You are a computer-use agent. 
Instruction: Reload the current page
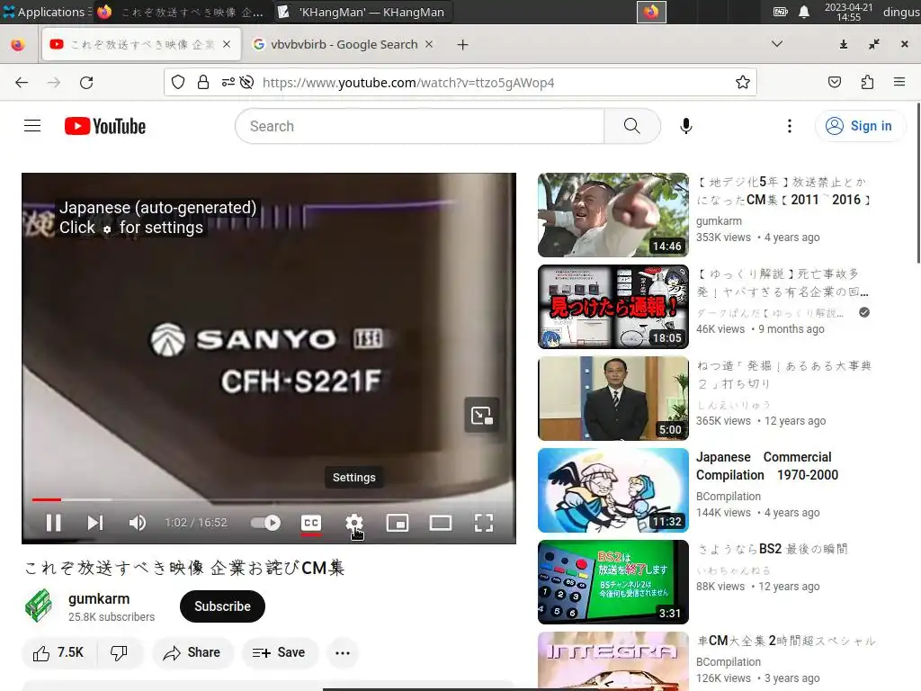(86, 82)
